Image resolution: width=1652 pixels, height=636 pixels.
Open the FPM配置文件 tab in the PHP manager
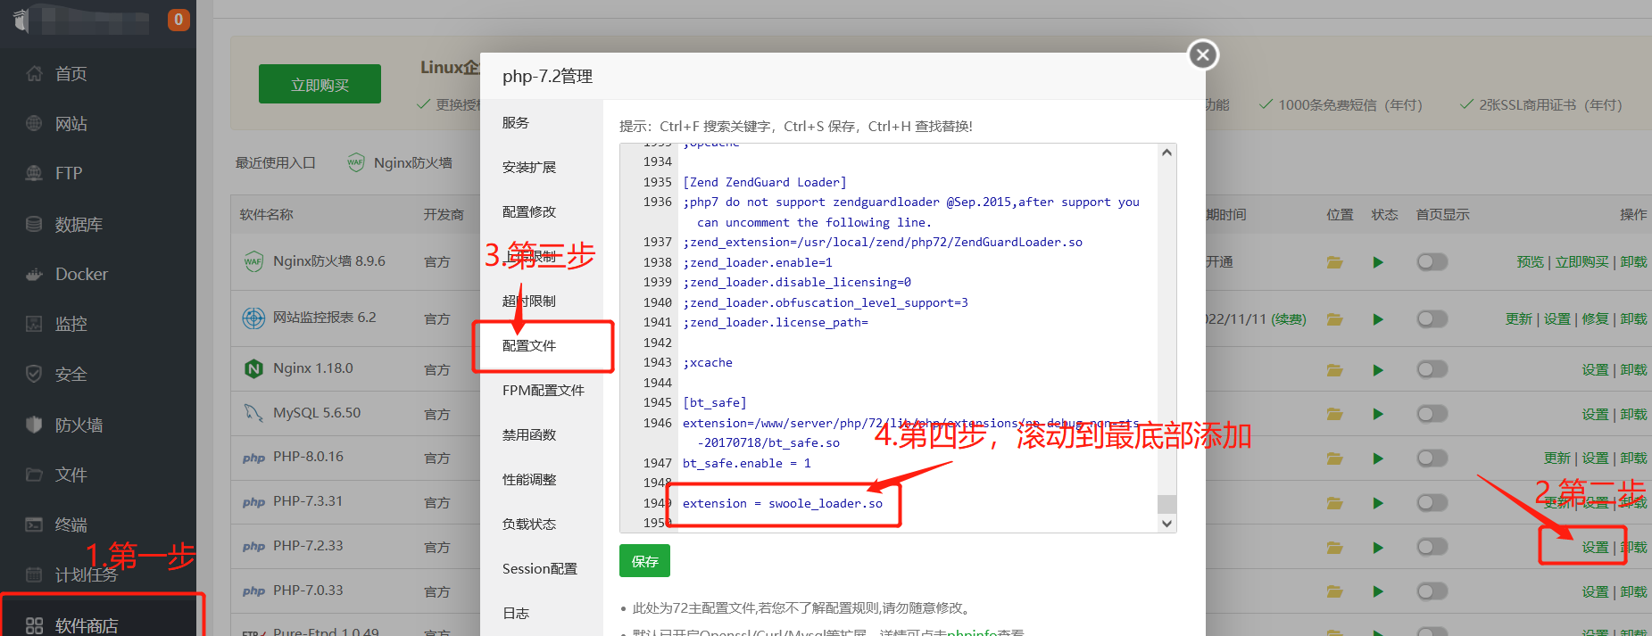click(x=543, y=390)
